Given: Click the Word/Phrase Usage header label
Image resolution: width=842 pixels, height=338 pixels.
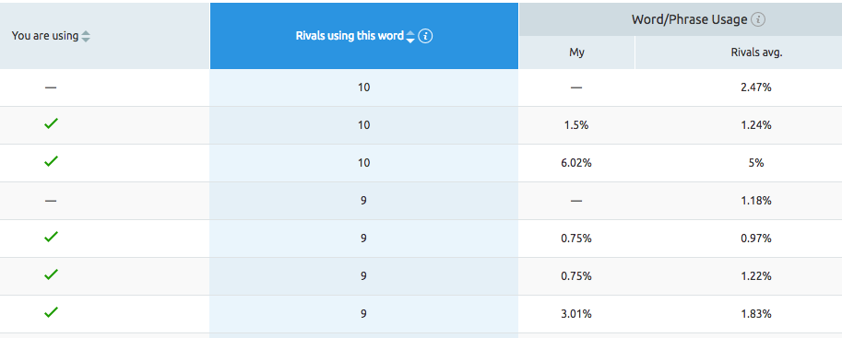Looking at the screenshot, I should click(x=690, y=20).
